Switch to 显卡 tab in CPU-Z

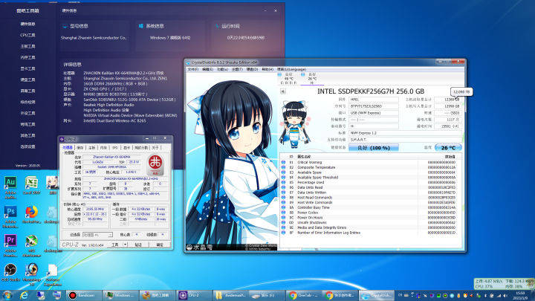pos(127,147)
